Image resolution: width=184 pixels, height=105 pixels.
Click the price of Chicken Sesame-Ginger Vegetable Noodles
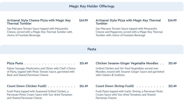pos(172,63)
